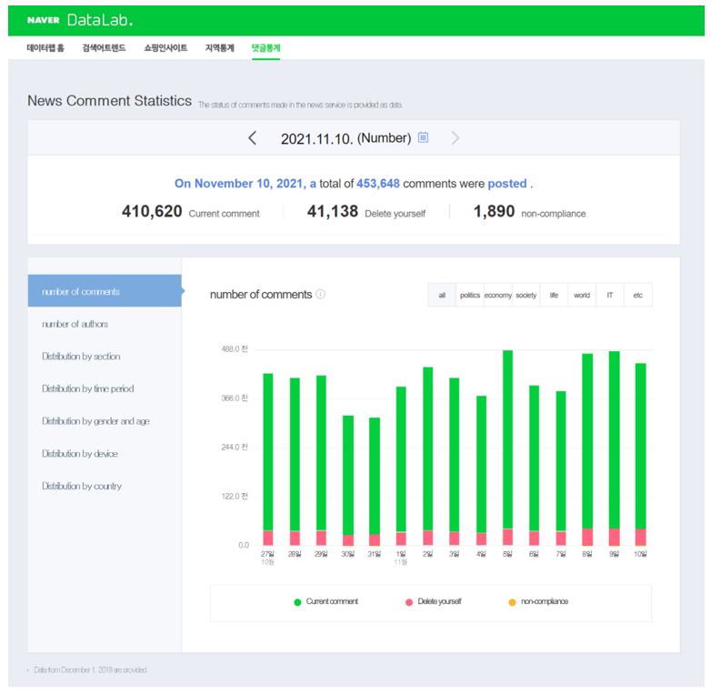Click the 2일 bar in chart
The image size is (711, 695).
pos(427,456)
